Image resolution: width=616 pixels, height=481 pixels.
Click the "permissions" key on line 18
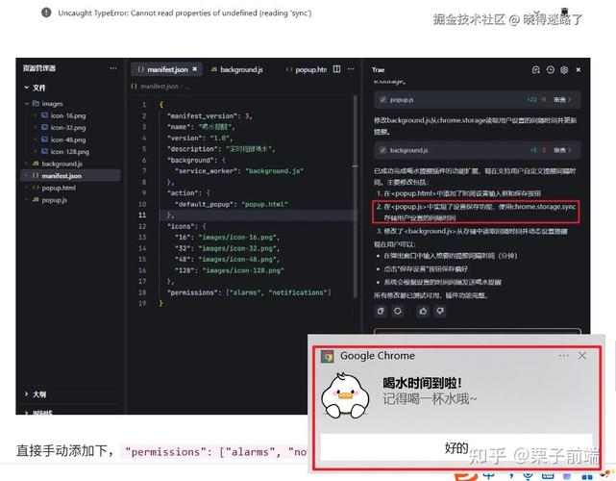(x=193, y=292)
